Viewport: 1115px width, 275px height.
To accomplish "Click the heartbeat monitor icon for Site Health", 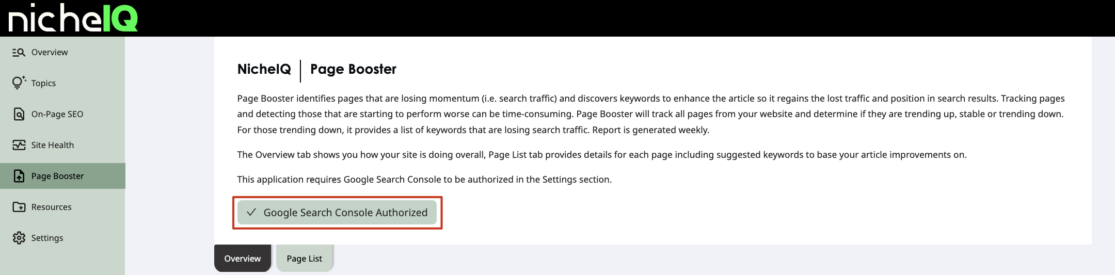I will 19,145.
